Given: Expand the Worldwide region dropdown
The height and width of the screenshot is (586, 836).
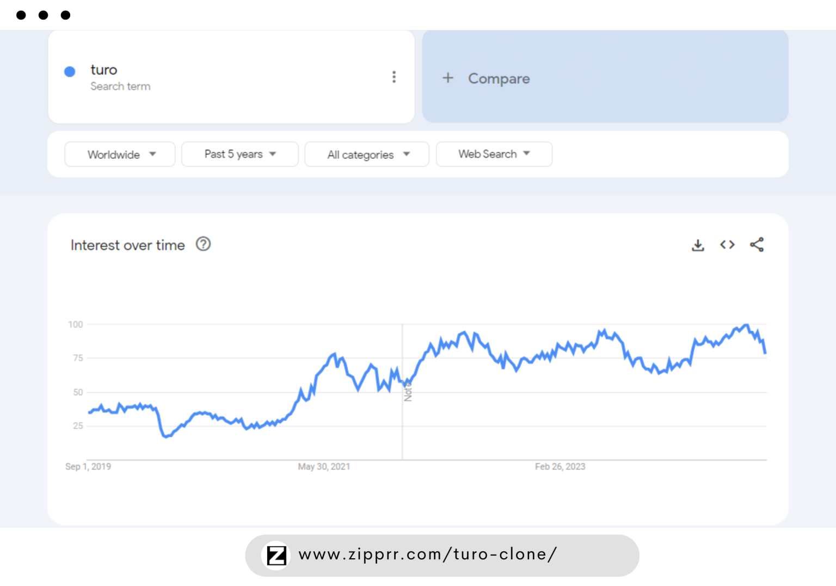Looking at the screenshot, I should click(120, 155).
